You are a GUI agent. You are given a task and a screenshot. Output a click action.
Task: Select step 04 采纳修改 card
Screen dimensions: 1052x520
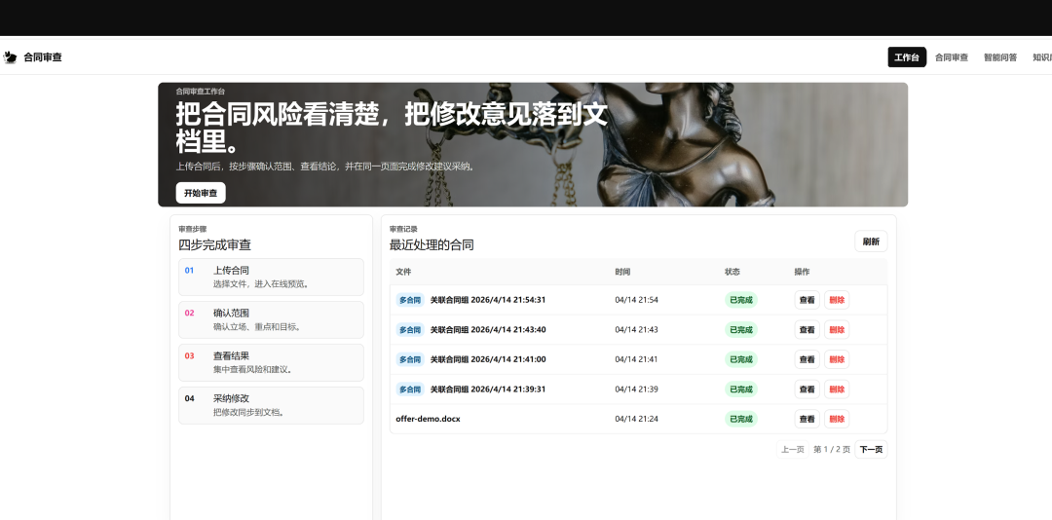tap(271, 405)
